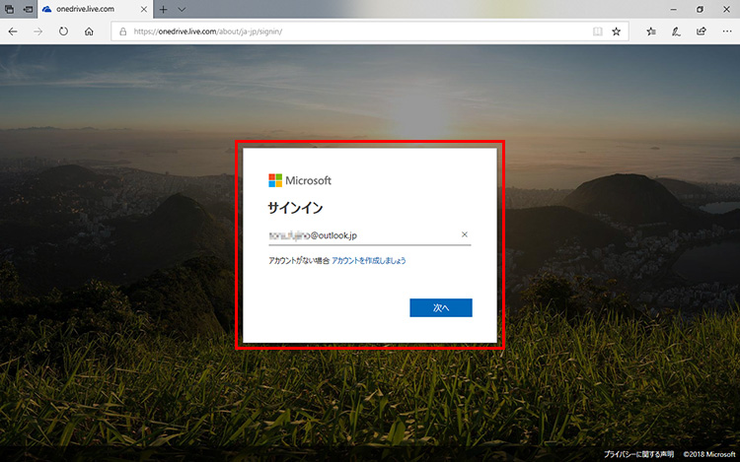This screenshot has height=462, width=740.
Task: Show tabs you've set aside icon
Action: tap(9, 9)
